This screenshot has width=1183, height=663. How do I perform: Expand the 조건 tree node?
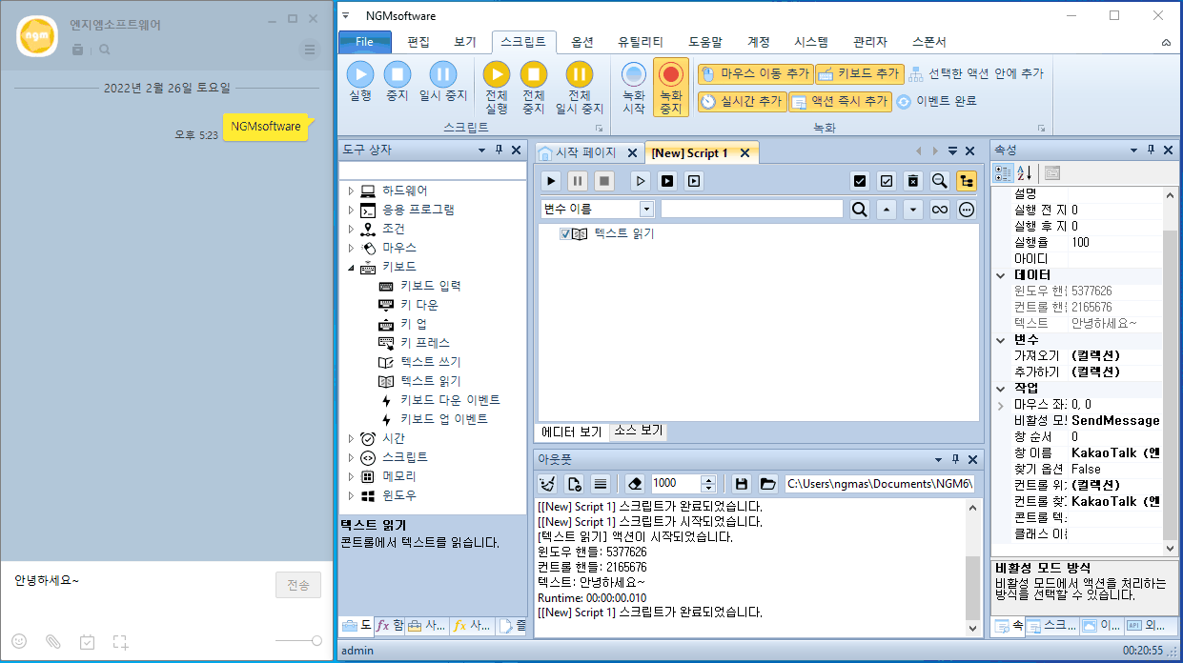click(x=350, y=229)
